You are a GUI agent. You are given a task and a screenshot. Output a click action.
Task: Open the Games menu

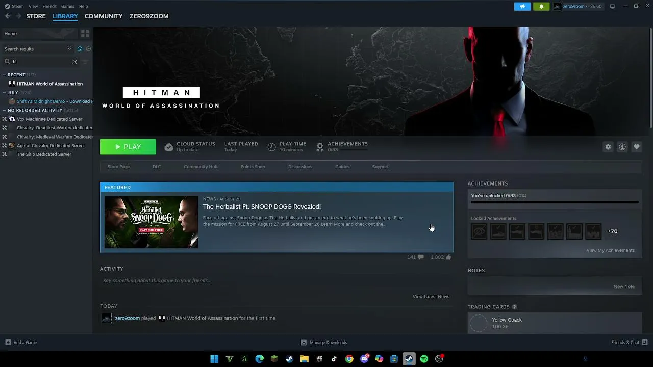pos(68,6)
